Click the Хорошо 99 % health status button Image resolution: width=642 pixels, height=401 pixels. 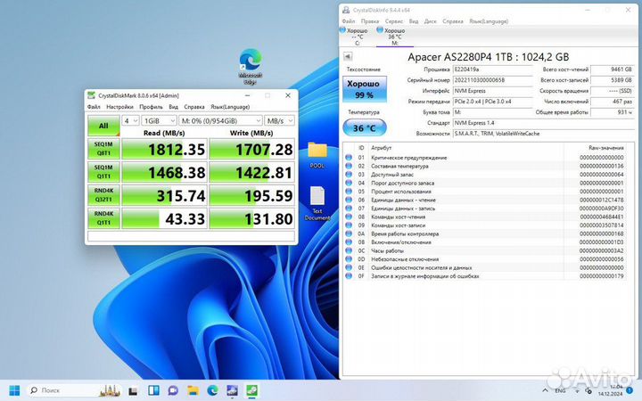tap(364, 89)
